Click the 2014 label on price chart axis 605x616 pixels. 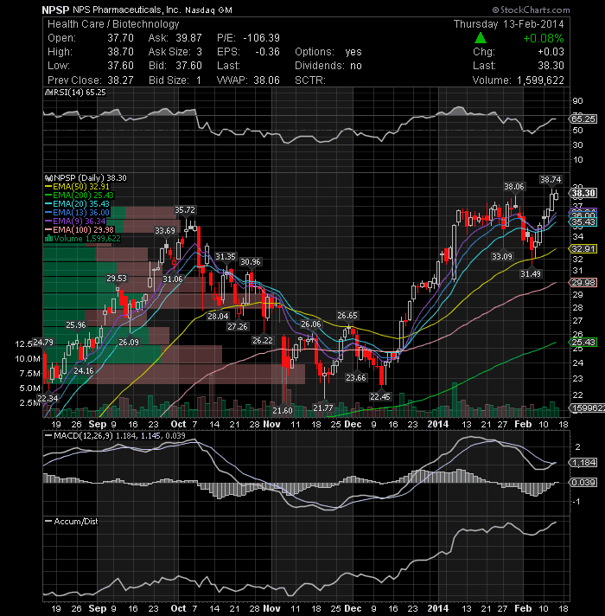pyautogui.click(x=438, y=424)
